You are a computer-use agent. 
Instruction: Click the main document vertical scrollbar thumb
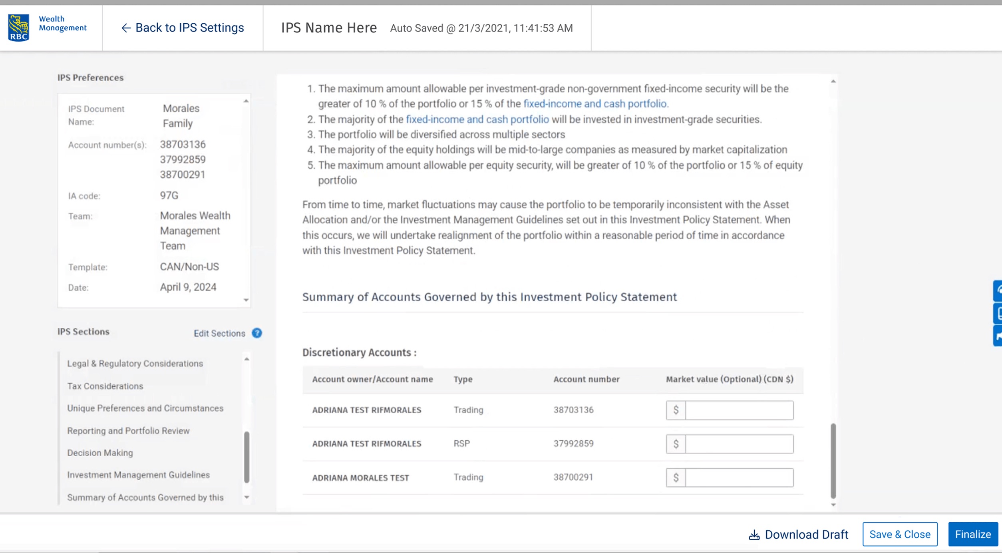[x=833, y=461]
